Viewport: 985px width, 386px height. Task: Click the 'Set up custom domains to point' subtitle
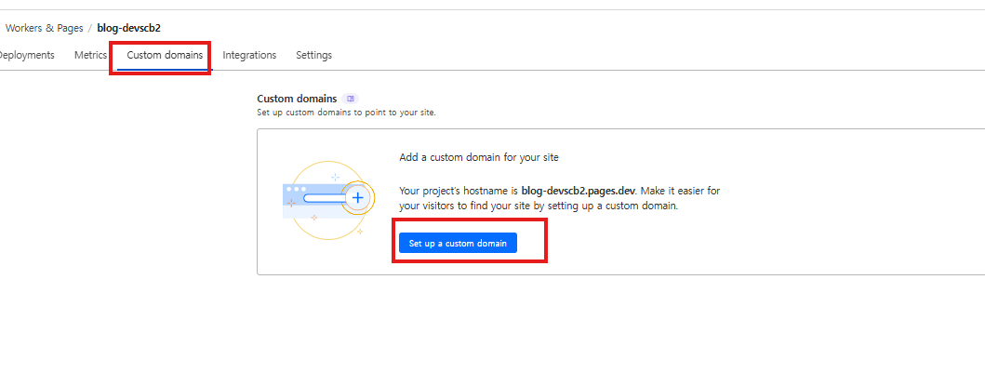point(346,113)
